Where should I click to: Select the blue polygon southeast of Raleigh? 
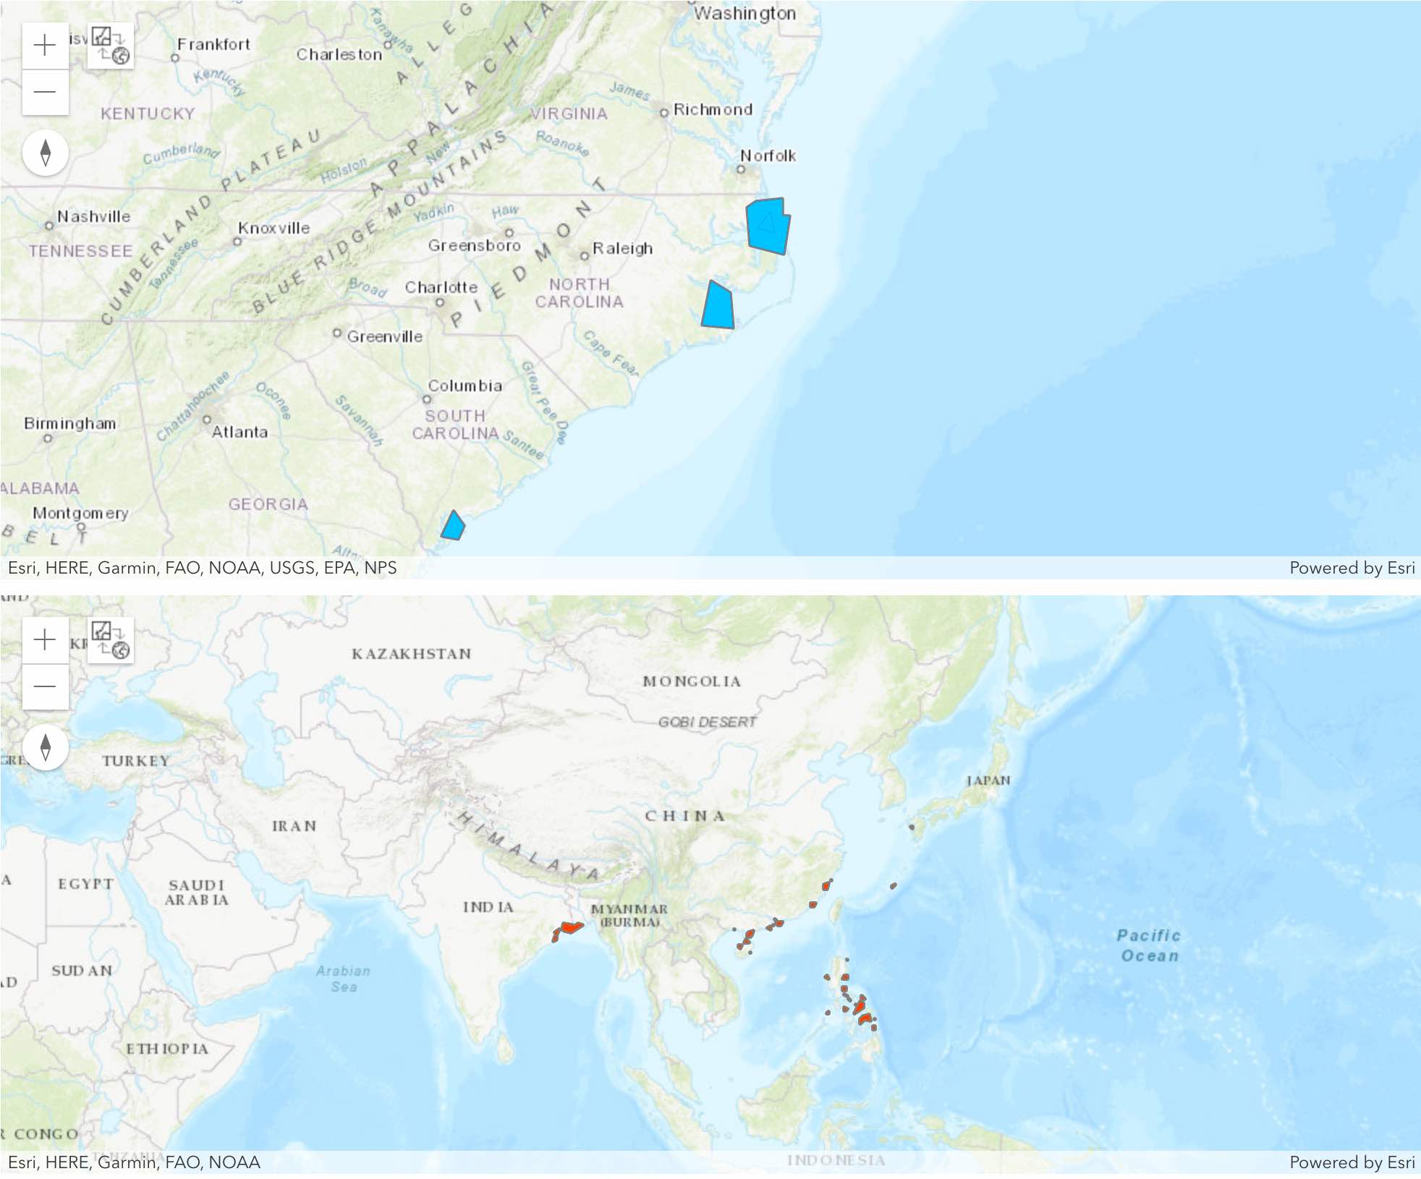(718, 307)
